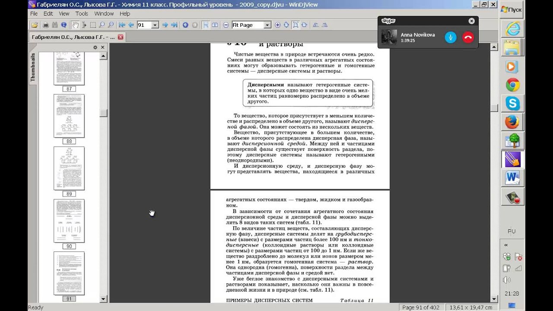Image resolution: width=553 pixels, height=311 pixels.
Task: Open Internet Explorer from taskbar
Action: pyautogui.click(x=512, y=29)
